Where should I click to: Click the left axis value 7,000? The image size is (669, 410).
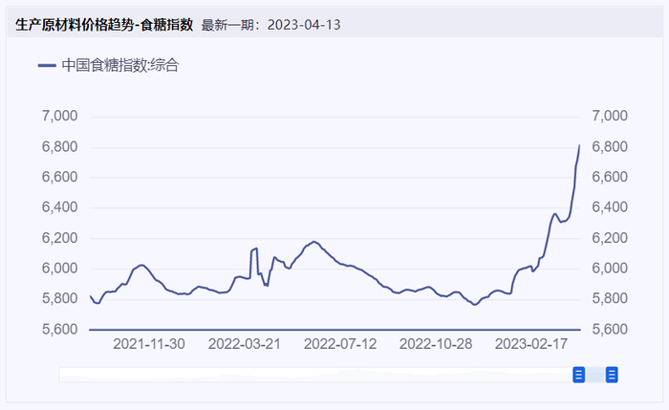coord(59,116)
